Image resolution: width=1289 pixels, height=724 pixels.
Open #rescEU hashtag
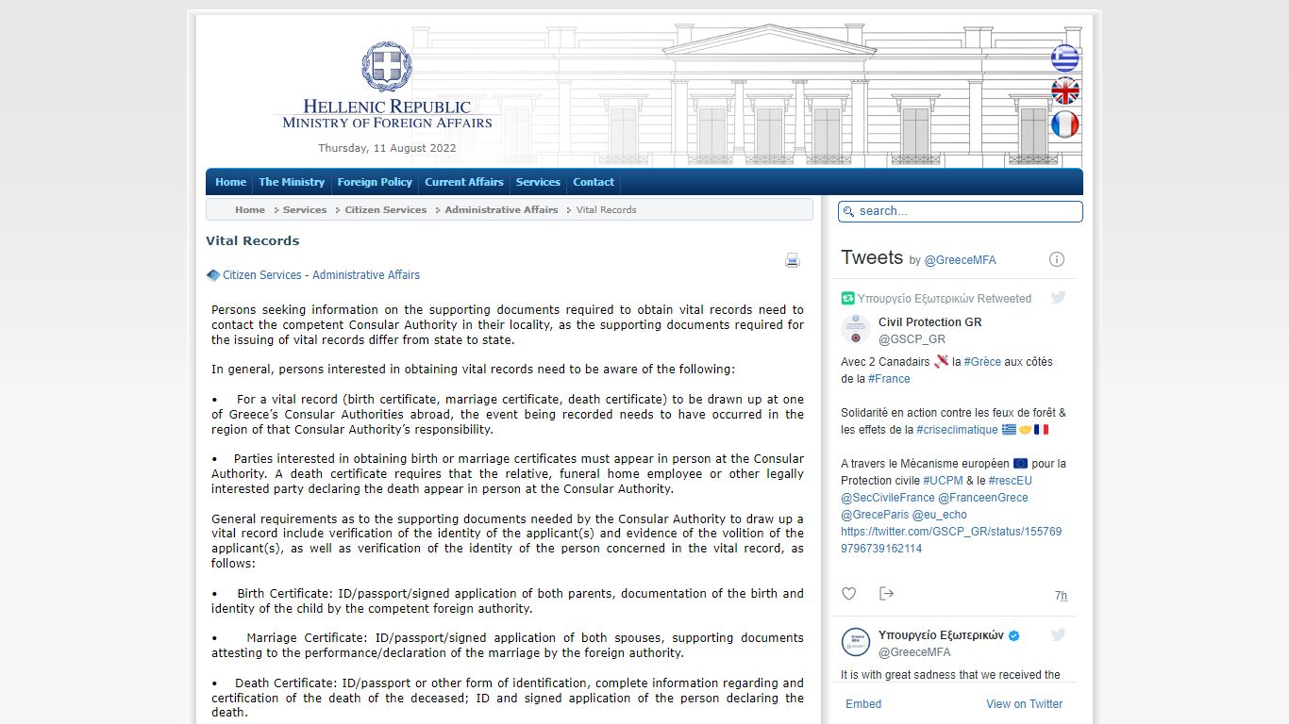(x=1011, y=481)
